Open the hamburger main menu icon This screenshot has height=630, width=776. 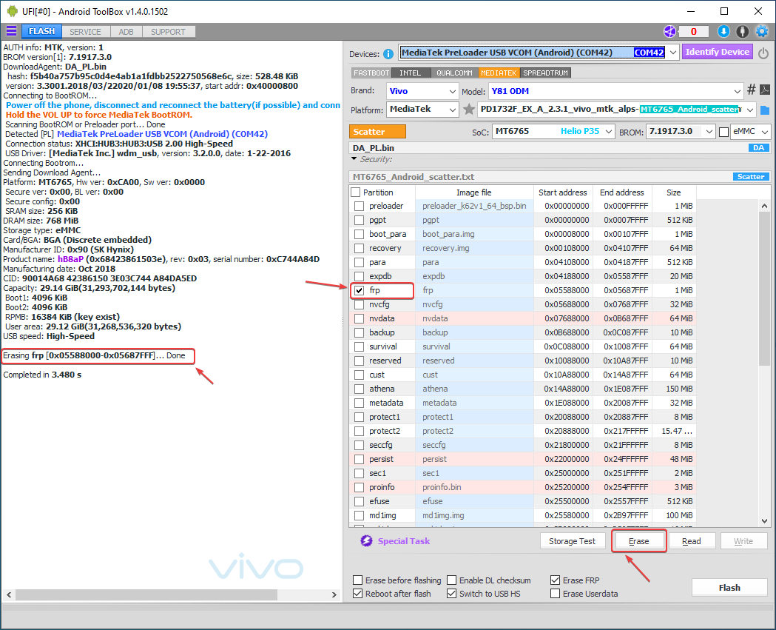click(11, 31)
